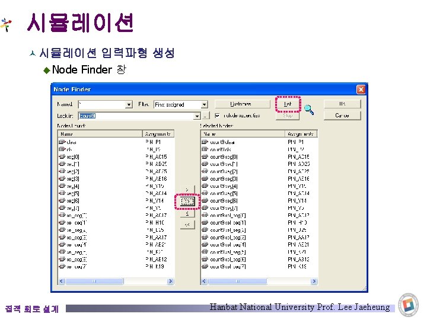This screenshot has height=320, width=427.
Task: Click left arrow of Nodes Found scrollbar
Action: point(62,281)
